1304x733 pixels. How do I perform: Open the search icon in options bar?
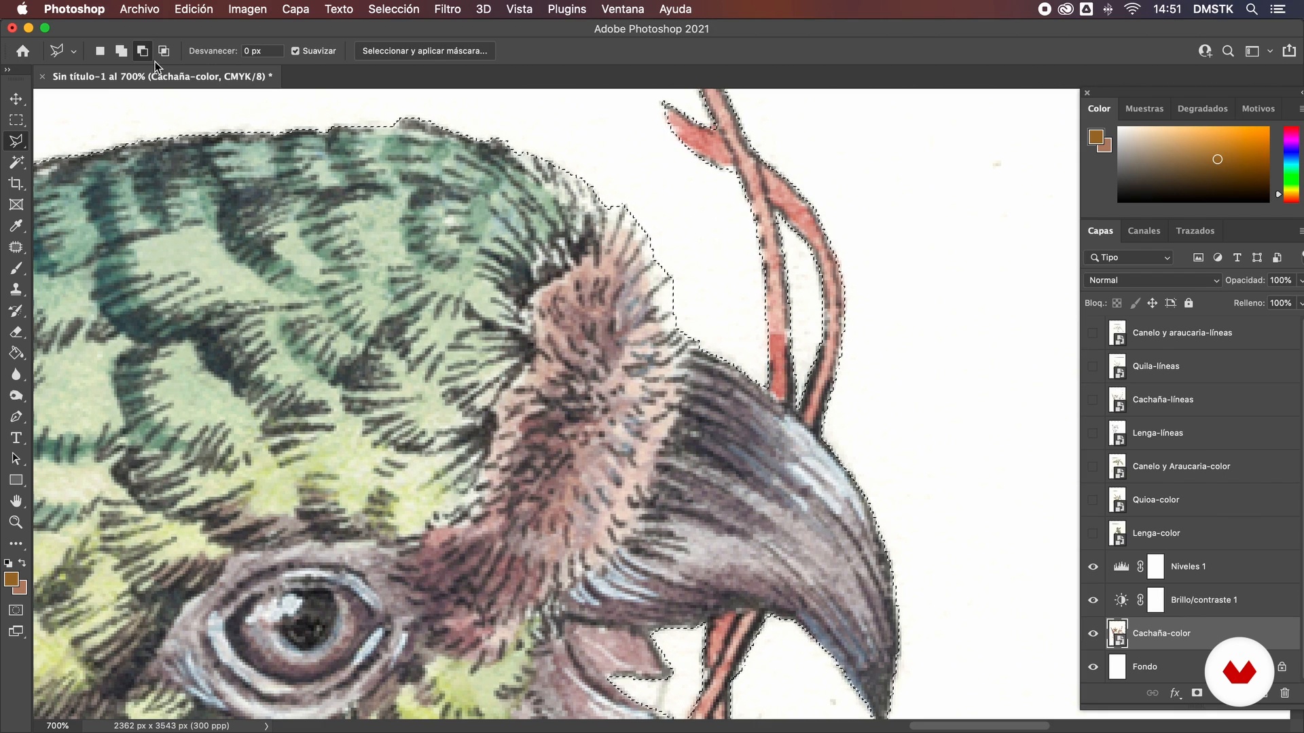click(1228, 51)
